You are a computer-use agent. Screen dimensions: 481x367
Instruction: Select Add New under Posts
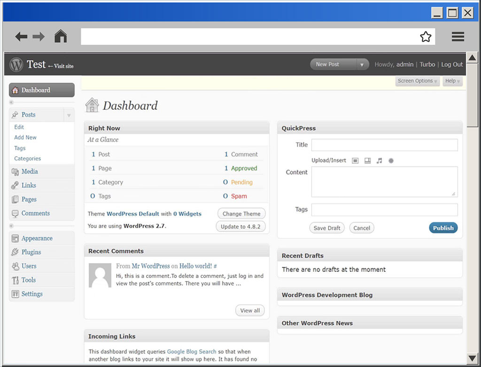[25, 138]
